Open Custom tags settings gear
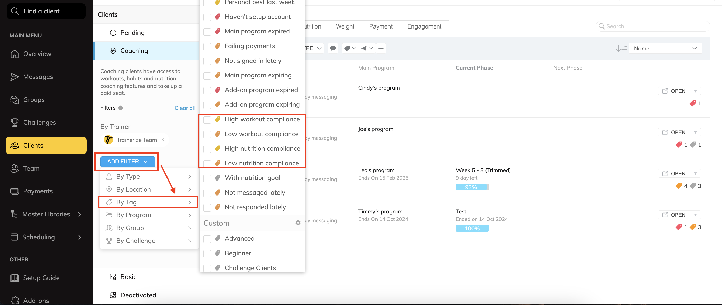 click(x=298, y=223)
